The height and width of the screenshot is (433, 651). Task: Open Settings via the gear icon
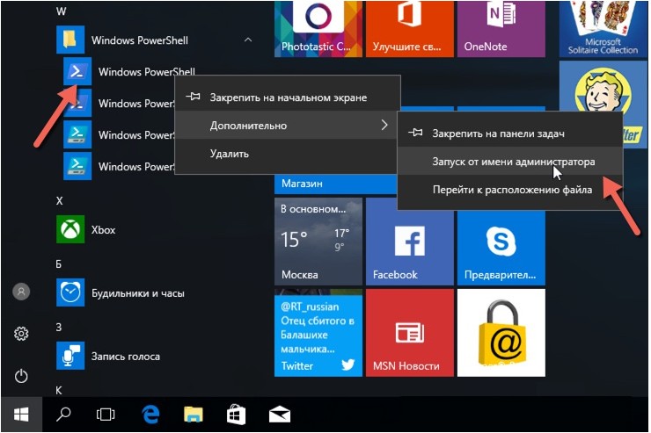pos(21,334)
